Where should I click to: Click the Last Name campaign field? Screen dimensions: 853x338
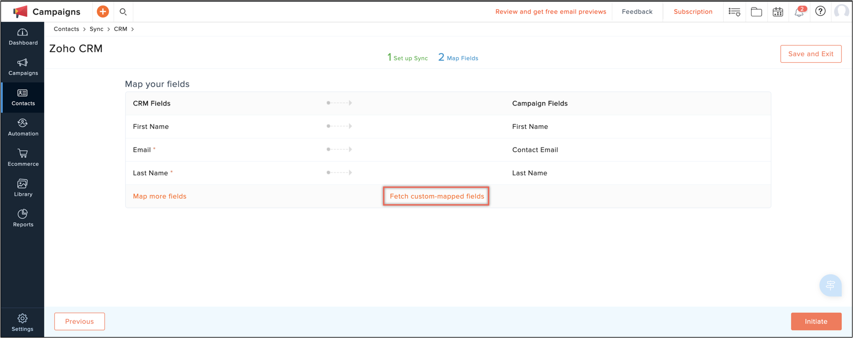pyautogui.click(x=529, y=173)
